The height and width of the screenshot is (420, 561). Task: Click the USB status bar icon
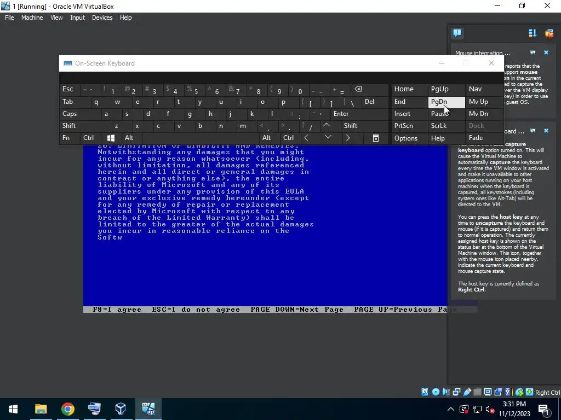(x=467, y=392)
